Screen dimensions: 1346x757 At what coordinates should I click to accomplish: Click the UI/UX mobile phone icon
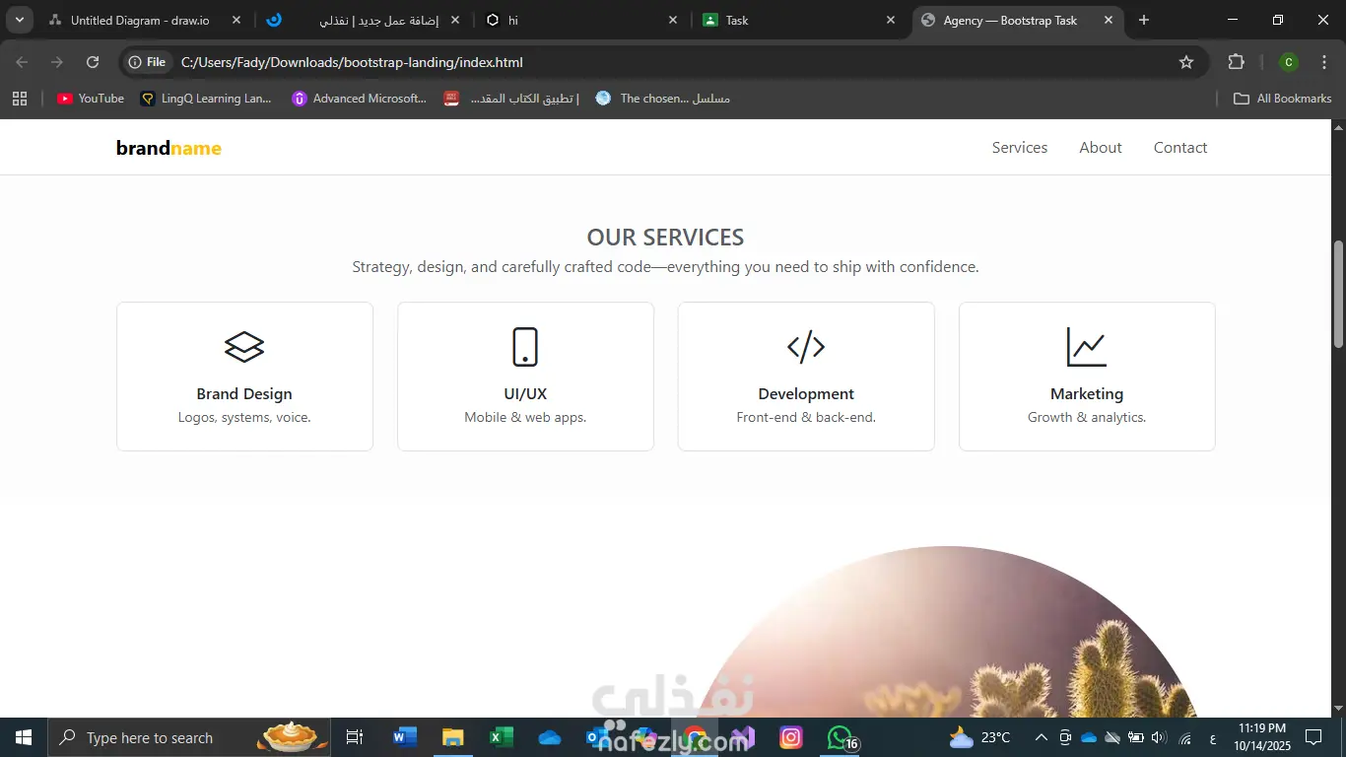[x=525, y=347]
